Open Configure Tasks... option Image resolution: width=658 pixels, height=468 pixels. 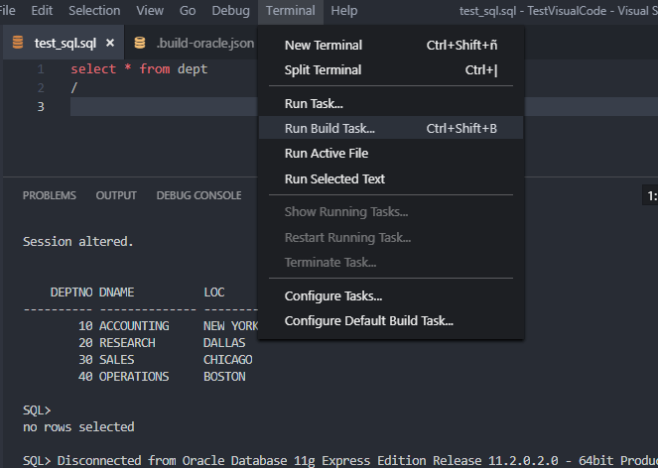pyautogui.click(x=332, y=295)
